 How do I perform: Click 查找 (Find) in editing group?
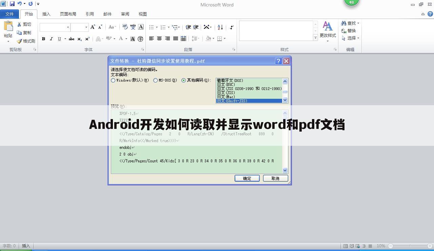pyautogui.click(x=350, y=23)
